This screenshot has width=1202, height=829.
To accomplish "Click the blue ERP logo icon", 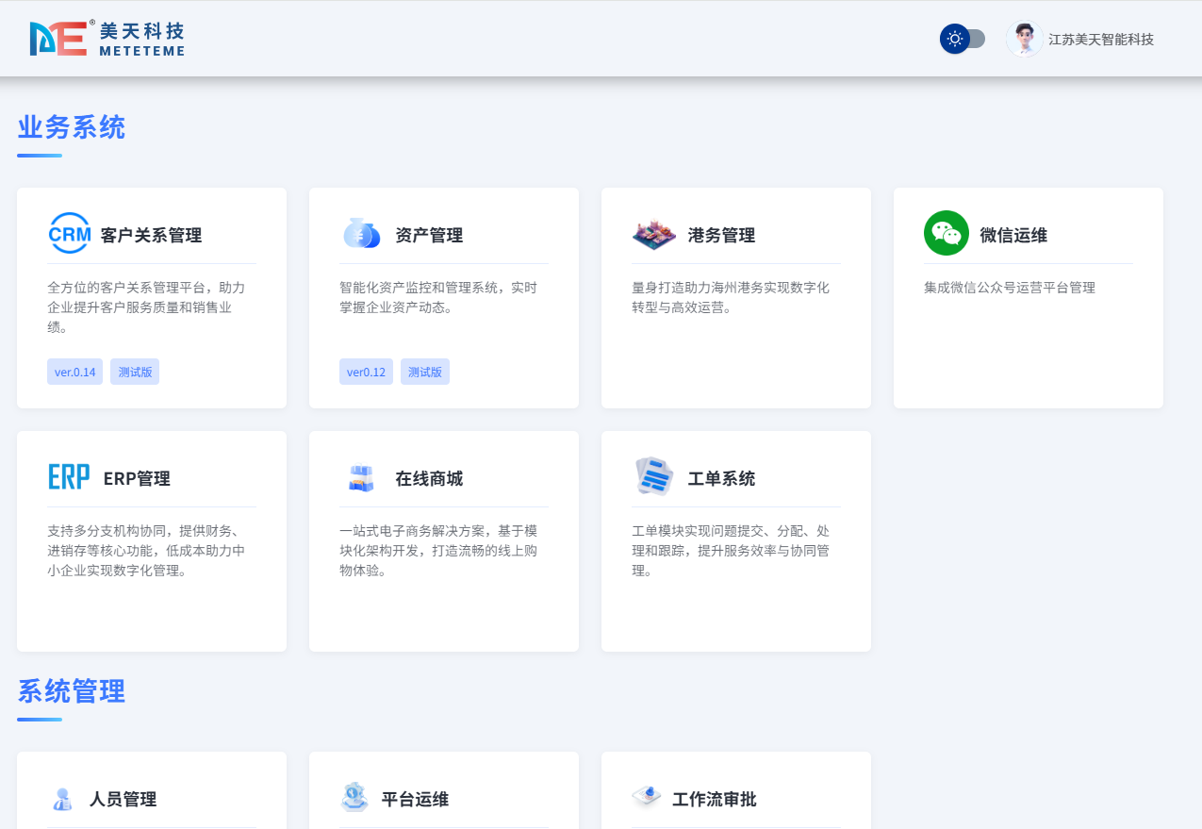I will pos(69,477).
